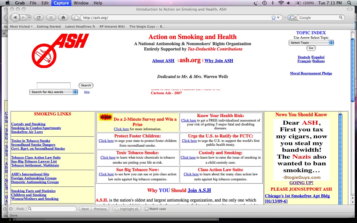
Task: Click the search magnifier in Google box
Action: 341,18
